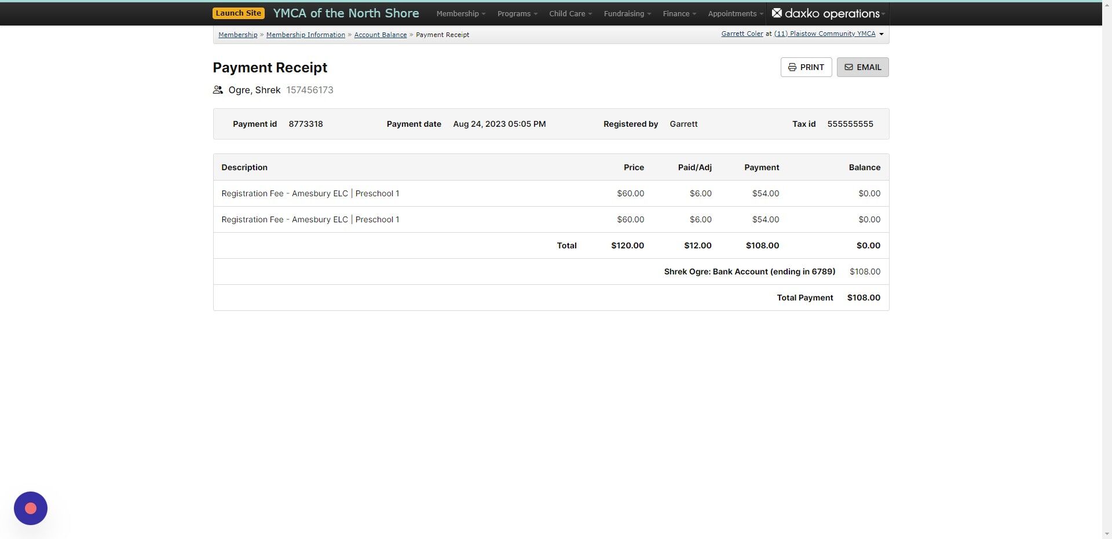Expand the branch selector arrow
The image size is (1112, 539).
(881, 34)
